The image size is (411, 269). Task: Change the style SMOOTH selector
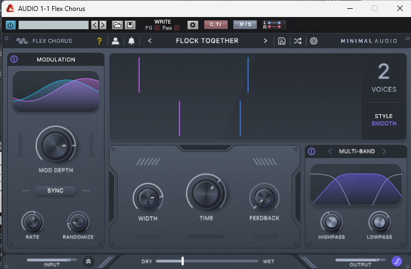click(x=383, y=124)
